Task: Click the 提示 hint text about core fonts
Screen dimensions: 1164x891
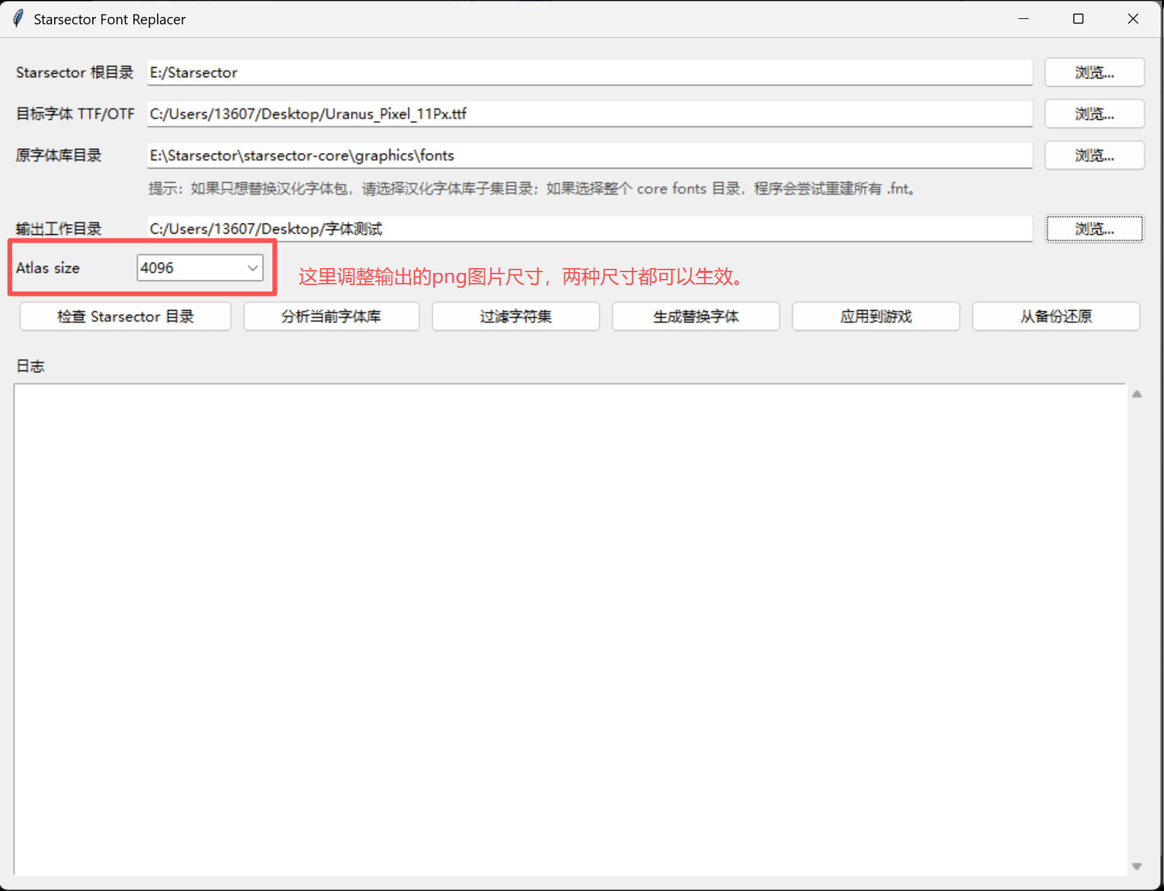Action: pos(532,189)
